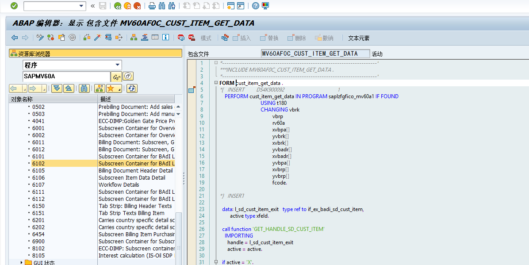Click the Generate Shortcut icon
This screenshot has height=265, width=529.
(x=241, y=6)
